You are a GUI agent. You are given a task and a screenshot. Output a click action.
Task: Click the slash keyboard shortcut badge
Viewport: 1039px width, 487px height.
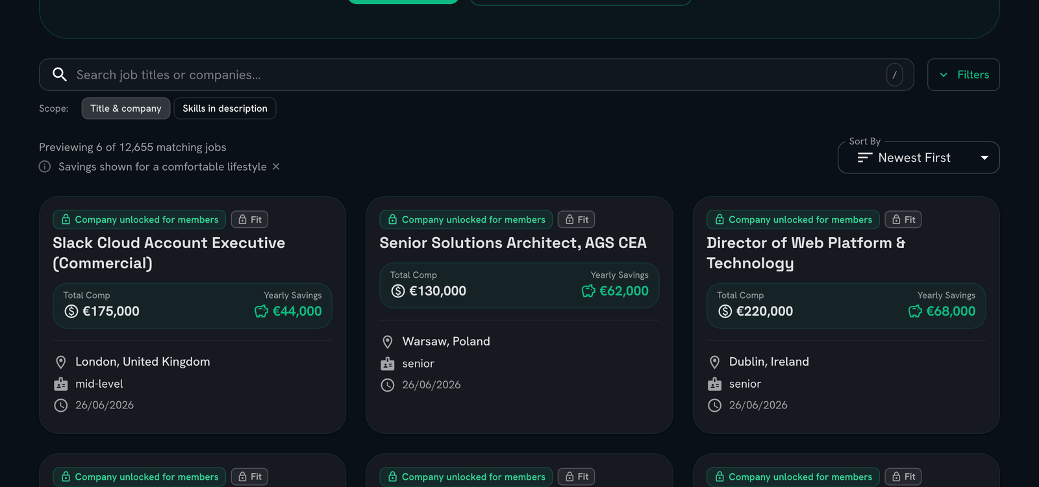[894, 75]
